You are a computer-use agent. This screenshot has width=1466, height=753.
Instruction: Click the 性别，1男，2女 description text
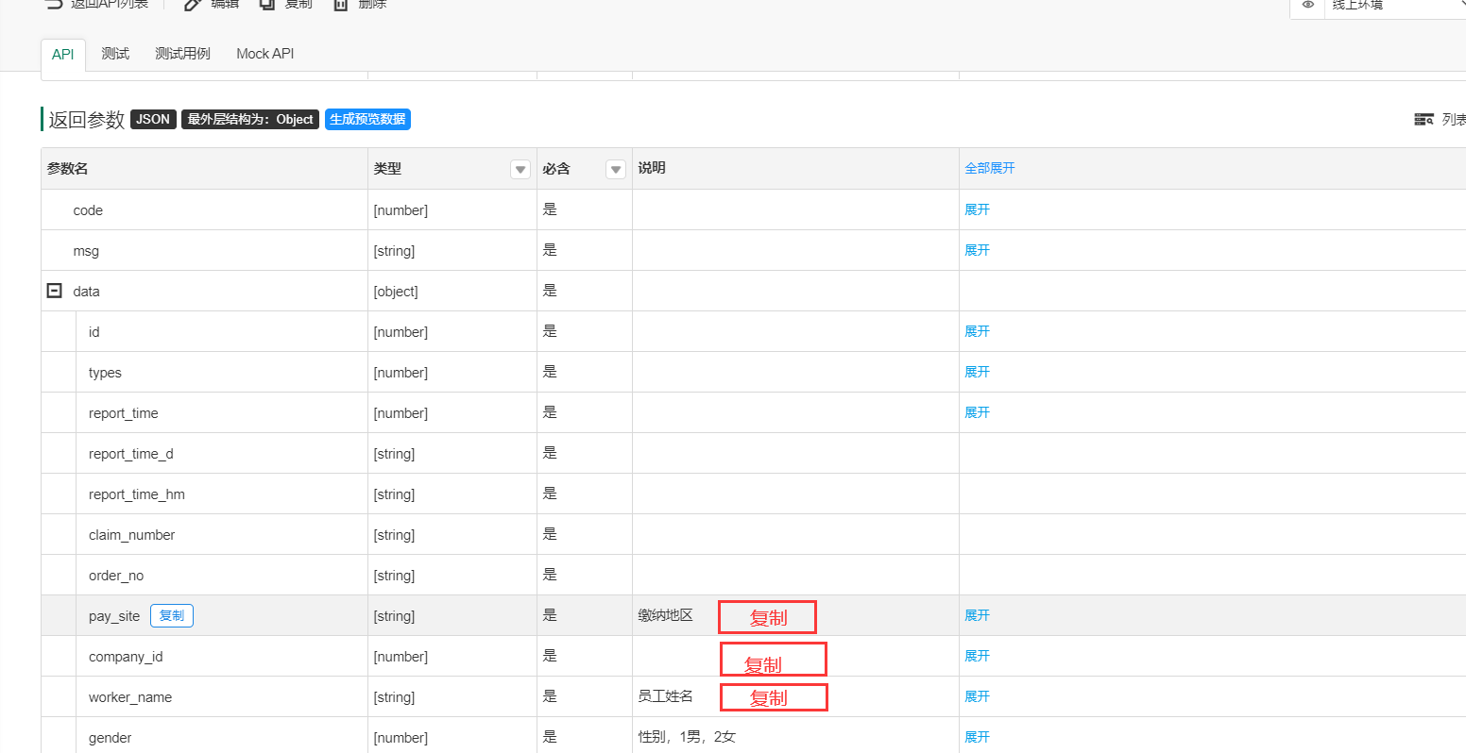pyautogui.click(x=687, y=737)
